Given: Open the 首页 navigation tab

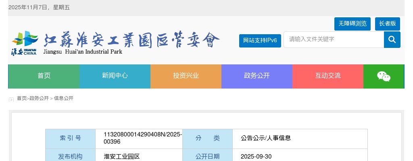Looking at the screenshot, I should [x=44, y=76].
